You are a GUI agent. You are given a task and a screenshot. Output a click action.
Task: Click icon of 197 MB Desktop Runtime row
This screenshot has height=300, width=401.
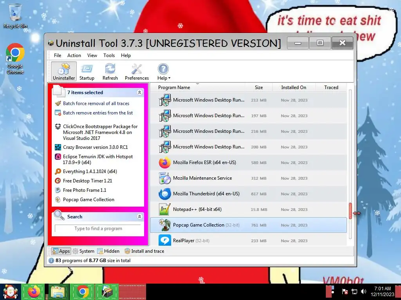coord(165,116)
